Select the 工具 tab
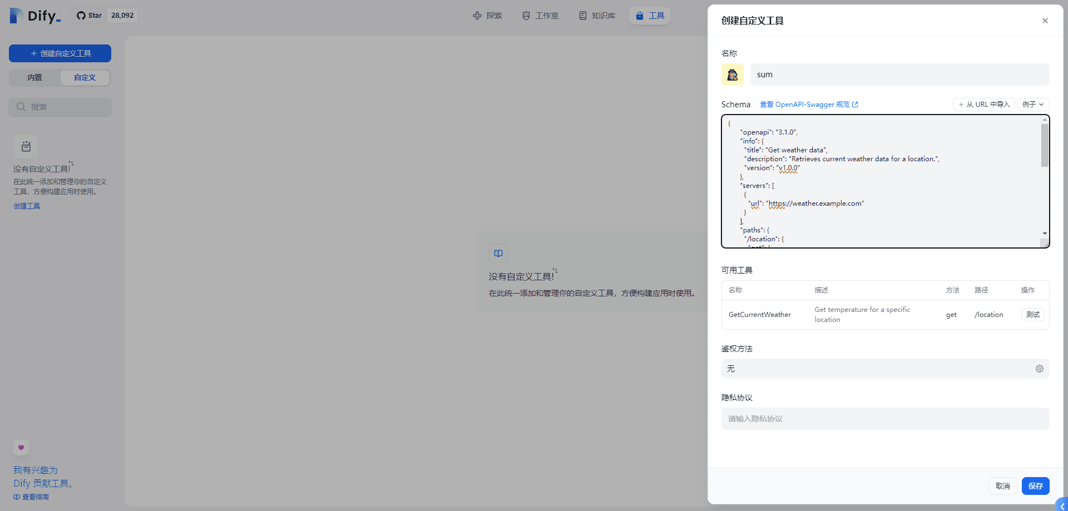This screenshot has height=511, width=1068. [x=650, y=16]
